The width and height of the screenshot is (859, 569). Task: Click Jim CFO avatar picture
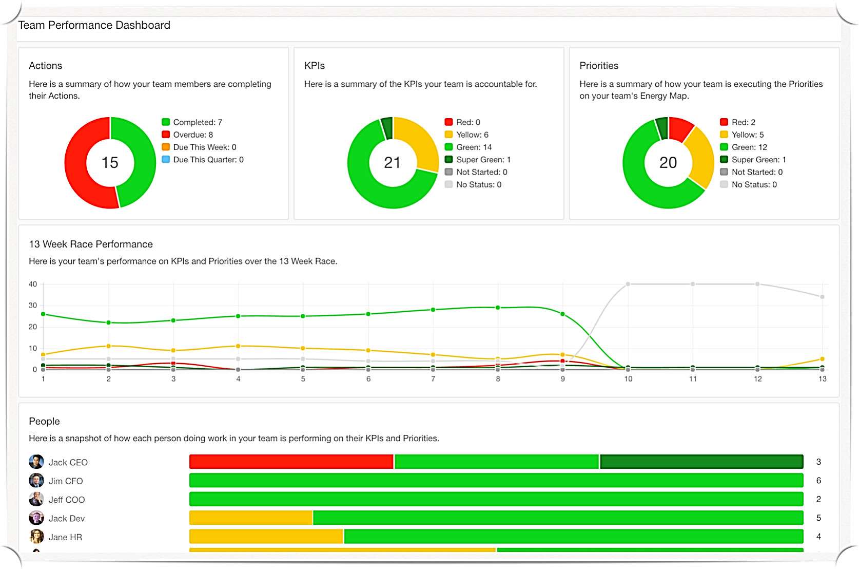click(x=36, y=481)
